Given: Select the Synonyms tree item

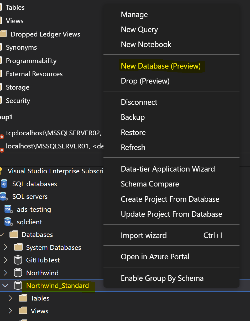Looking at the screenshot, I should click(x=21, y=47).
